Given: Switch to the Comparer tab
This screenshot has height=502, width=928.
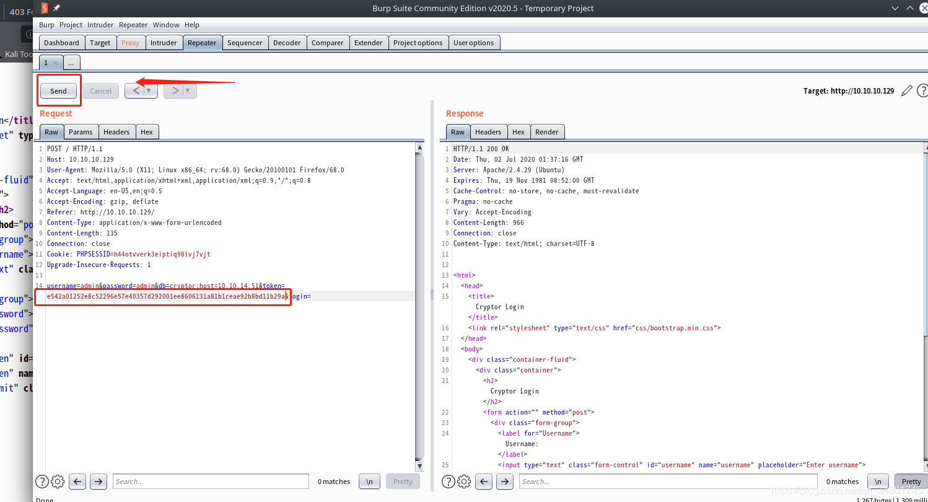Looking at the screenshot, I should click(x=327, y=43).
